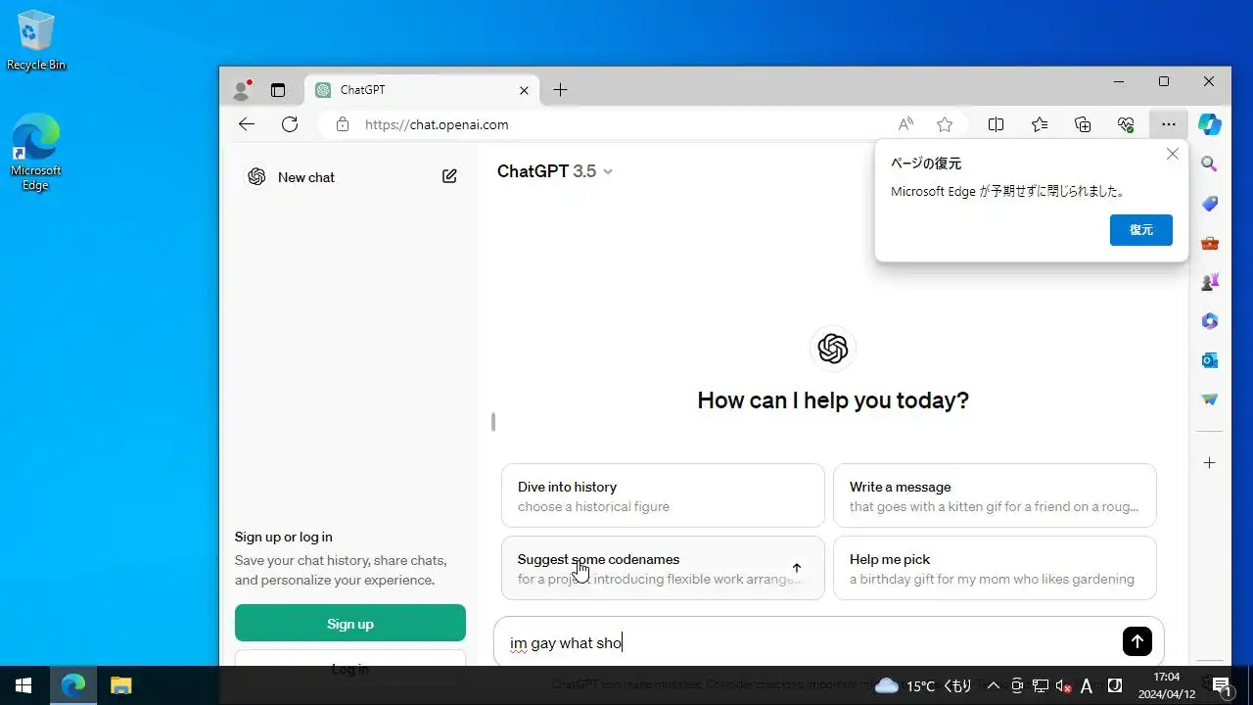1253x705 pixels.
Task: Show hidden tray icons chevron
Action: point(993,686)
